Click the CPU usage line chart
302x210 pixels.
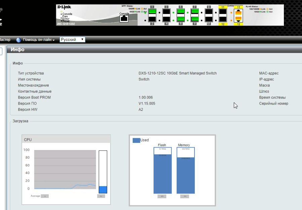(x=65, y=169)
